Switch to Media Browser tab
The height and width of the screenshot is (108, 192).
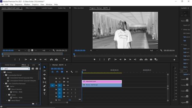tap(10, 65)
